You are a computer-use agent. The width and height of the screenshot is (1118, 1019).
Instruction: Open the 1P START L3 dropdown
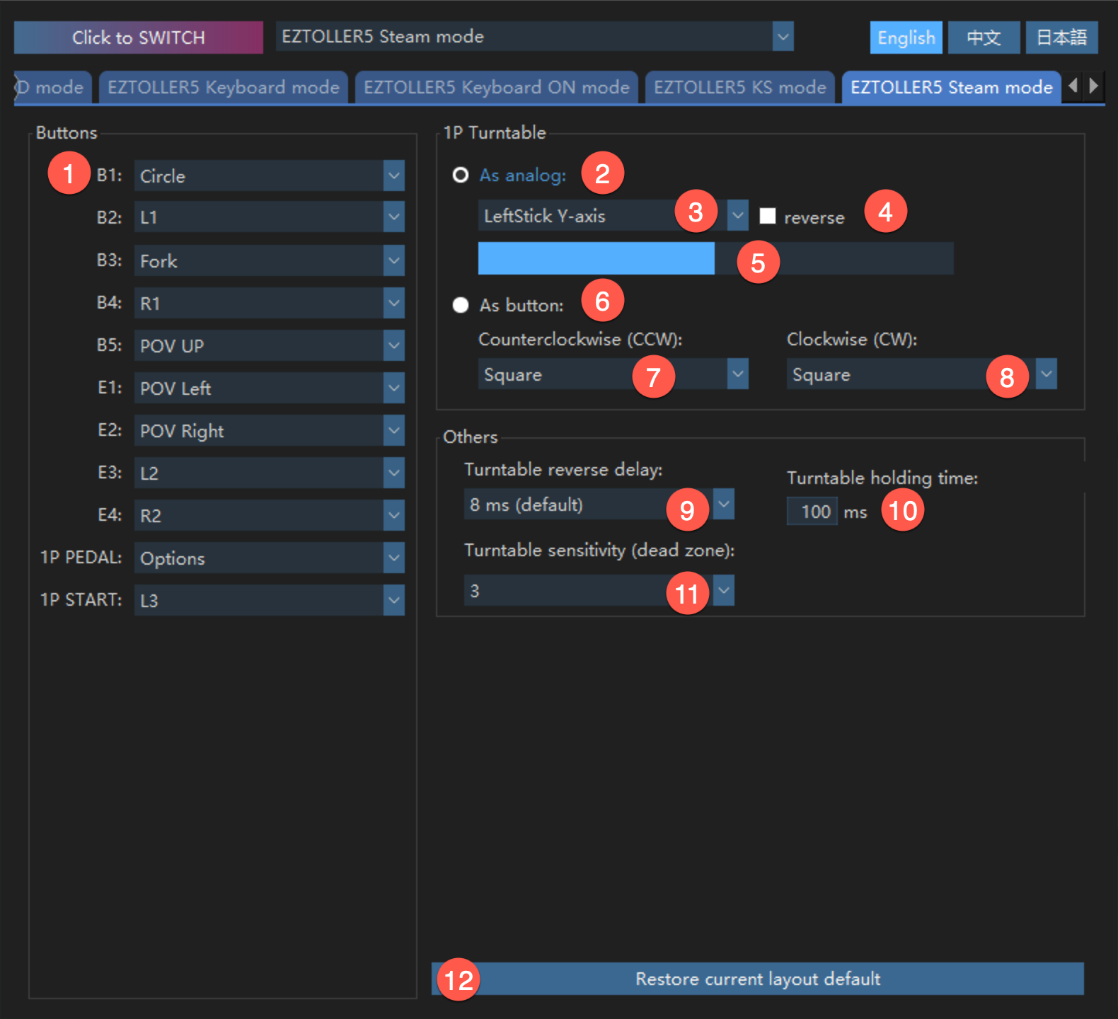[269, 600]
